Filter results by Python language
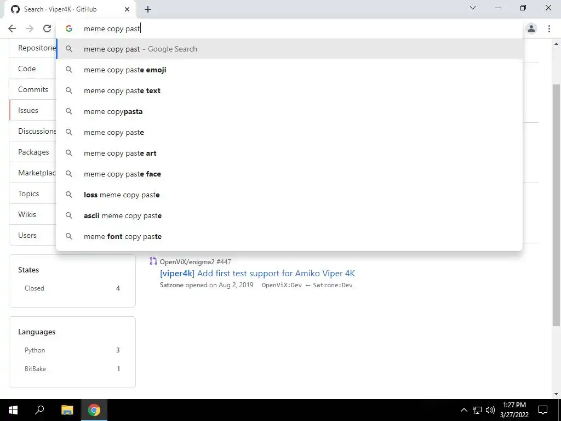561x421 pixels. click(x=72, y=350)
